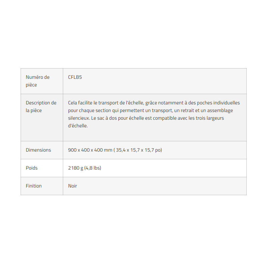
Task: Click the "Numéro de pièce" label cell
Action: (38, 81)
